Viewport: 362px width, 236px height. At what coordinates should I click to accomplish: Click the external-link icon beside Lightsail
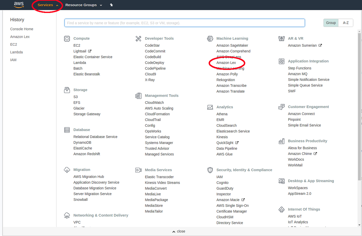(90, 51)
